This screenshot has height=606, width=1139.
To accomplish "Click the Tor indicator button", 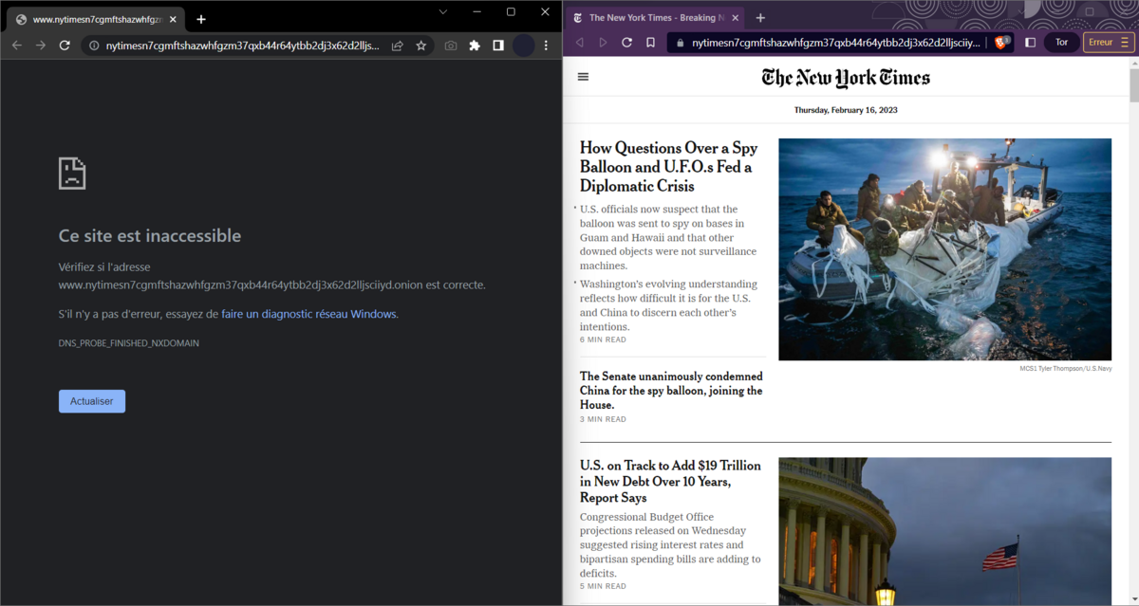I will [1061, 43].
